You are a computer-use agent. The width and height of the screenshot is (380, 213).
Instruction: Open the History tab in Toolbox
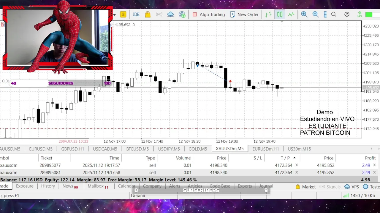click(x=48, y=186)
